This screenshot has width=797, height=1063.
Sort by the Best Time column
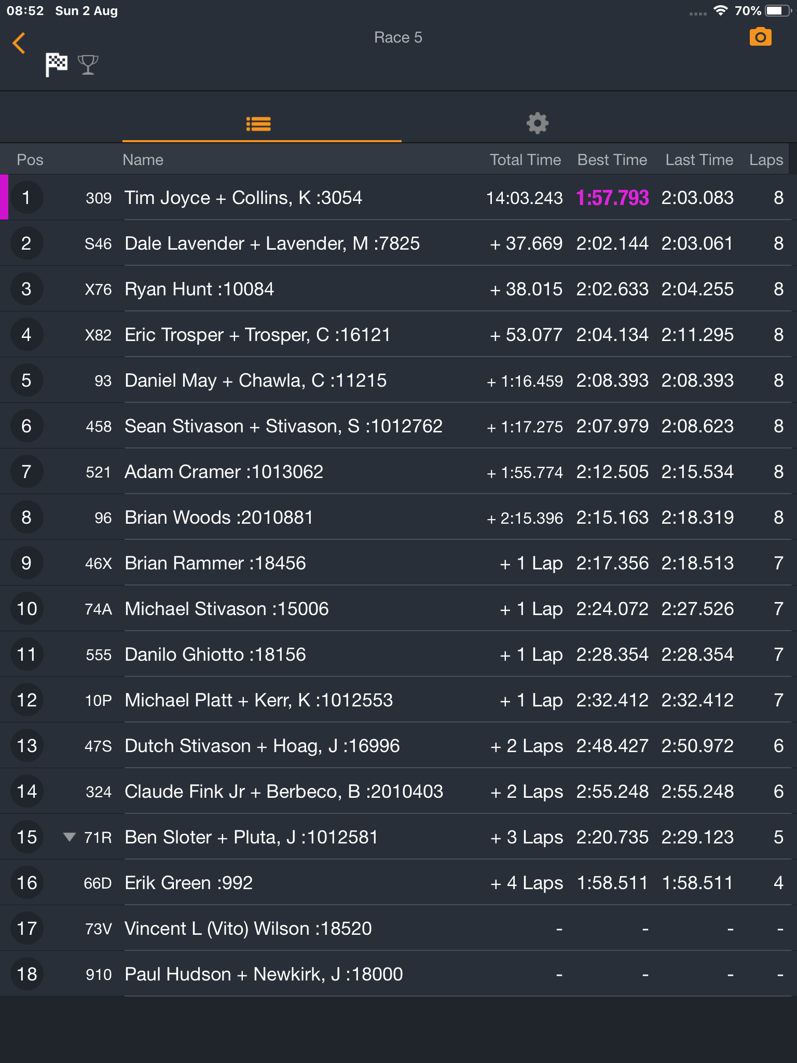(x=612, y=160)
